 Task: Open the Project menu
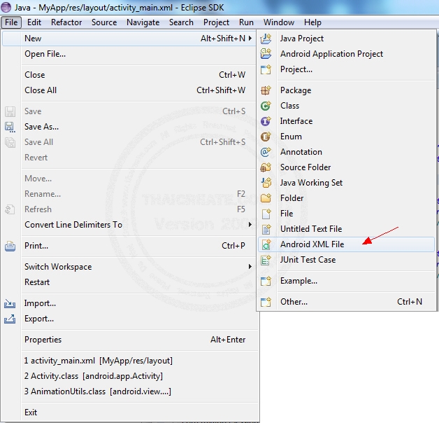tap(216, 22)
